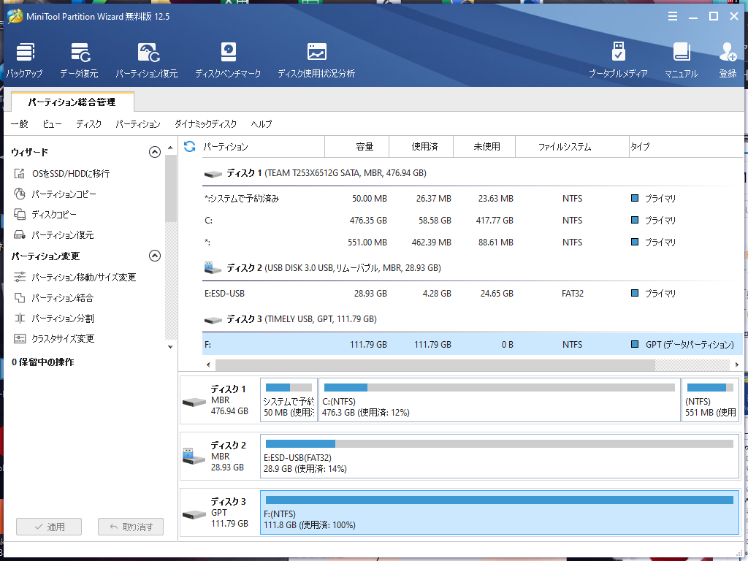Open the 一般 menu
Image resolution: width=748 pixels, height=561 pixels.
[20, 124]
